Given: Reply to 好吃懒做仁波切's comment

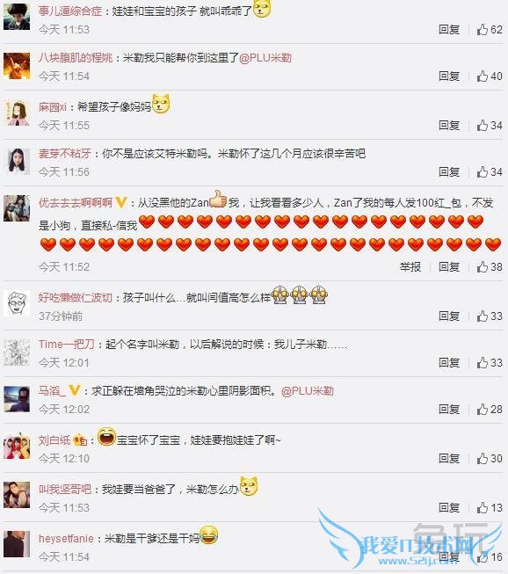Looking at the screenshot, I should coord(449,316).
